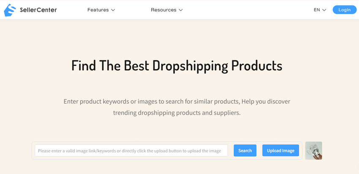Select the sample product thumbnail image
Screen dimensions: 359x174
[313, 150]
